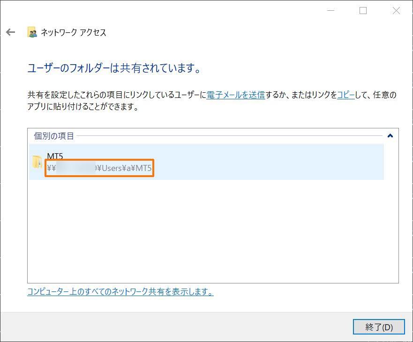Click the right end of highlighted MT5 row

coord(366,162)
